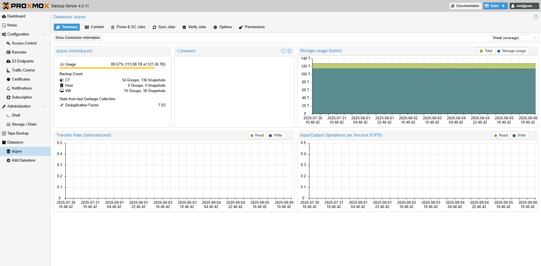Click the Subscription lifebuoy icon

pyautogui.click(x=8, y=97)
